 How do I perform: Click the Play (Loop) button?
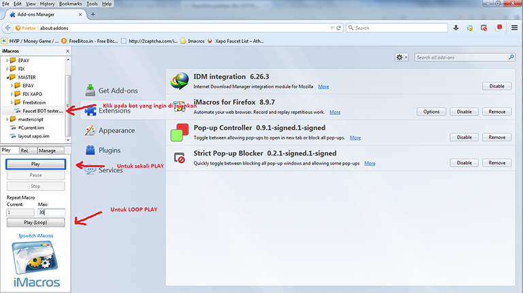pyautogui.click(x=35, y=222)
